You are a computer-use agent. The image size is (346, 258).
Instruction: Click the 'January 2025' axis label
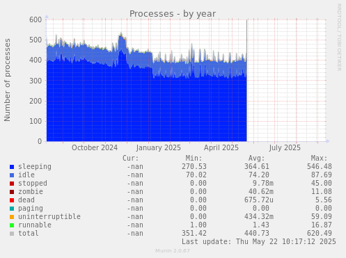tap(159, 147)
